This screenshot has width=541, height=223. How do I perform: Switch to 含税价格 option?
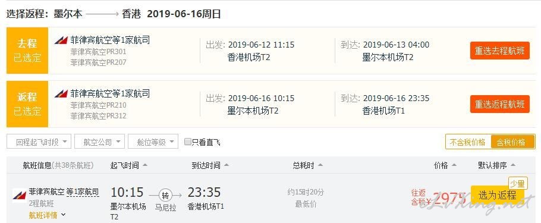pyautogui.click(x=512, y=142)
